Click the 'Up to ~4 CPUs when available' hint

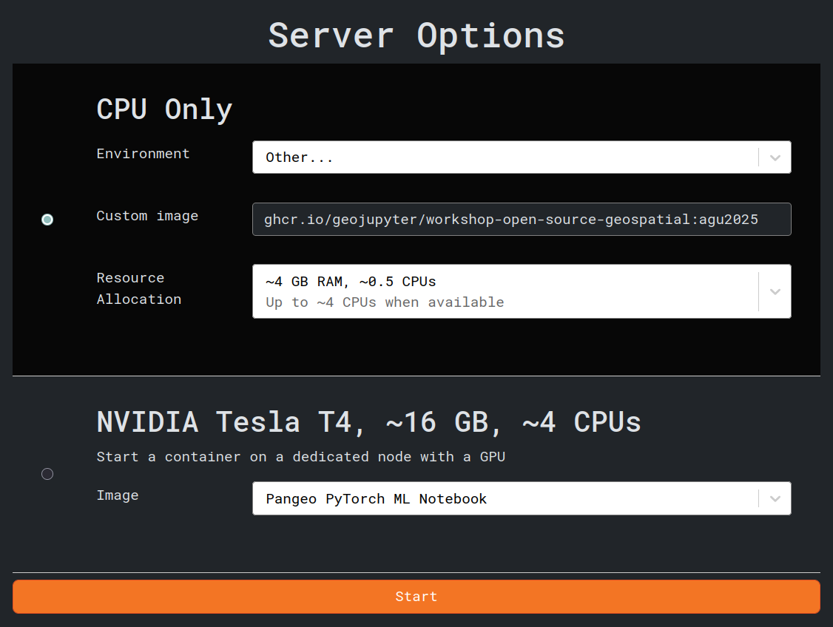point(385,302)
